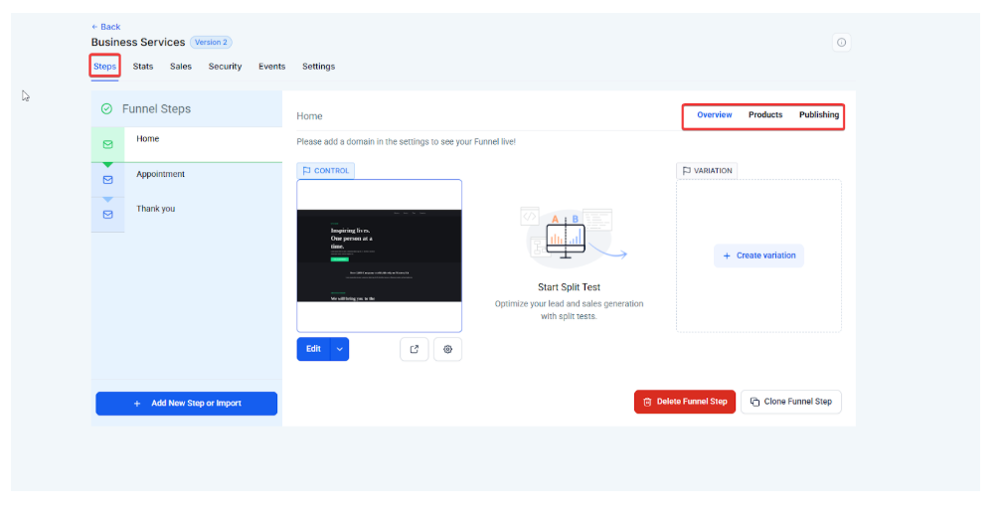Select the control page preview thumbnail

point(379,255)
